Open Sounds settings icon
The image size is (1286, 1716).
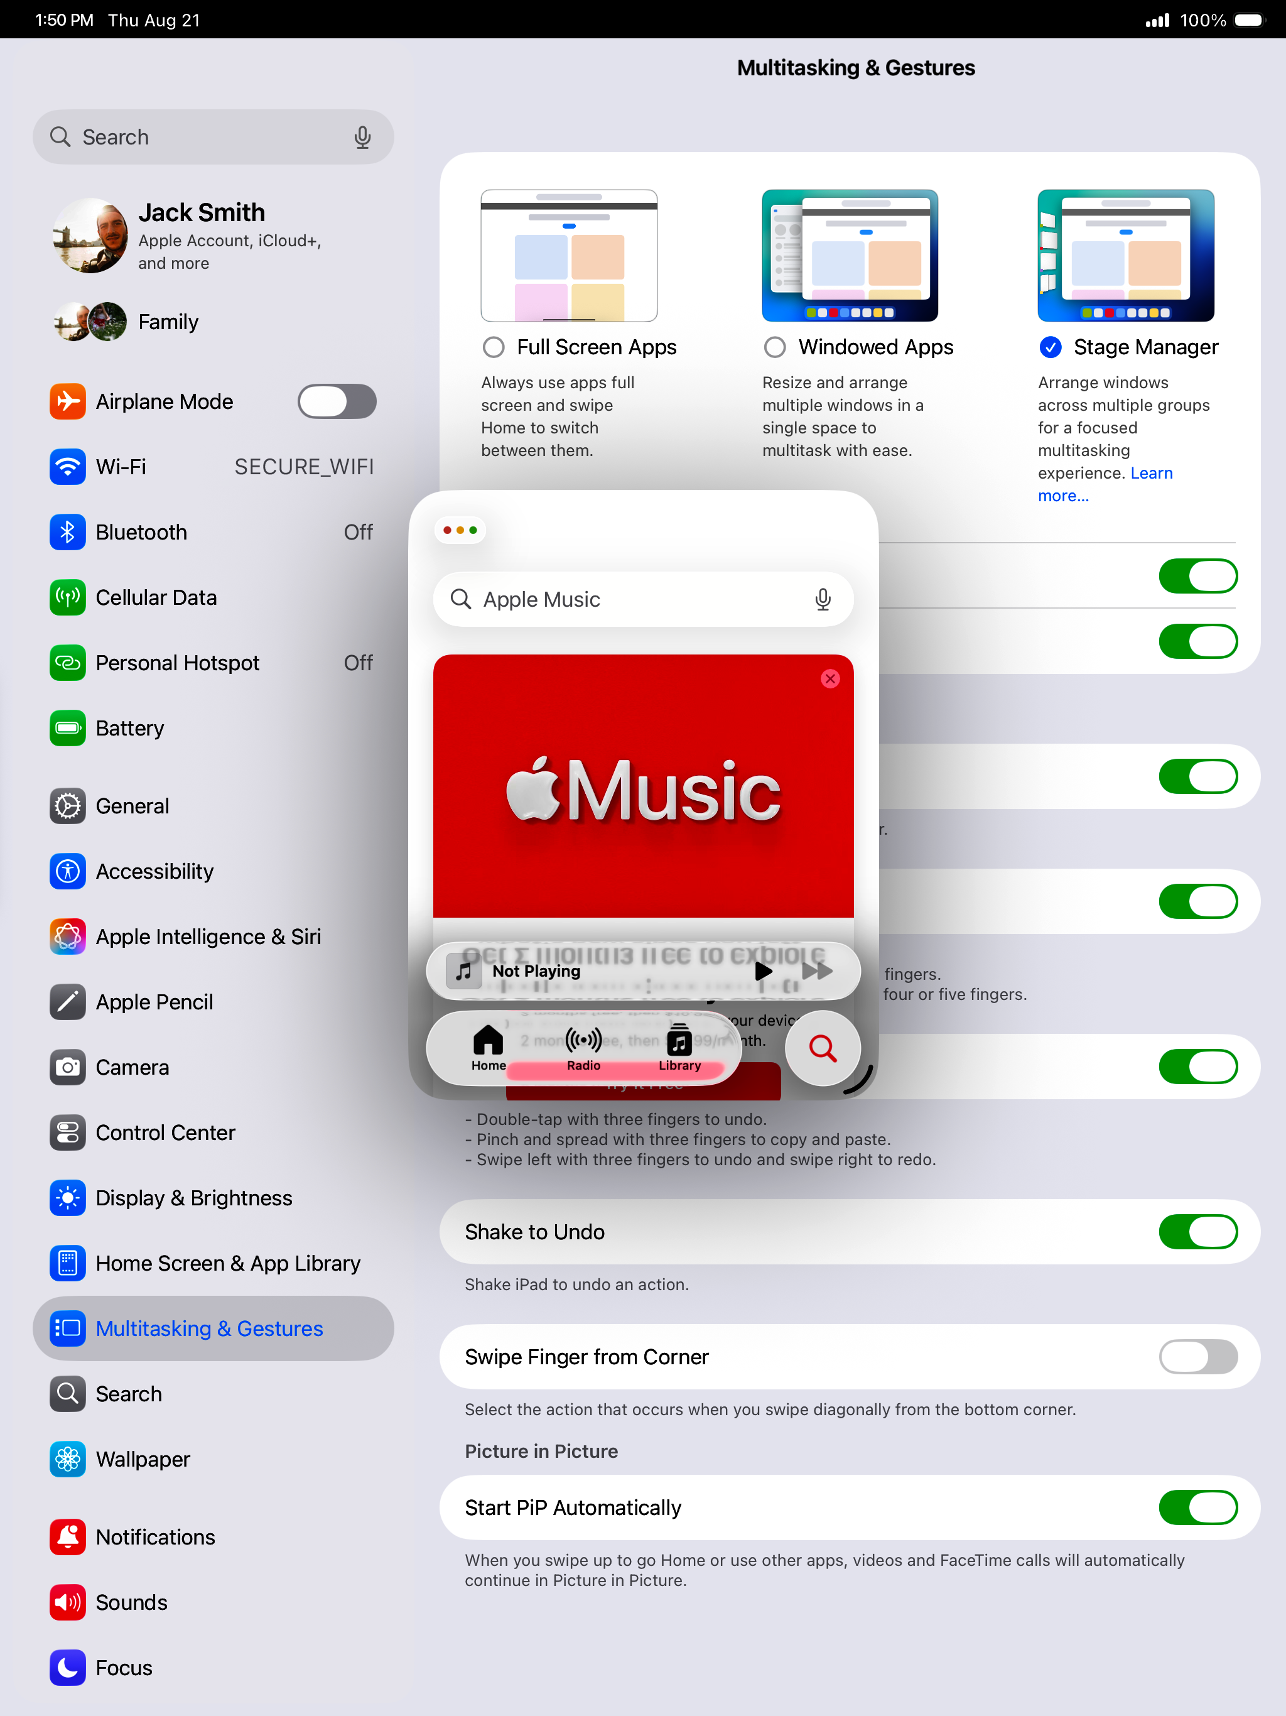tap(67, 1603)
